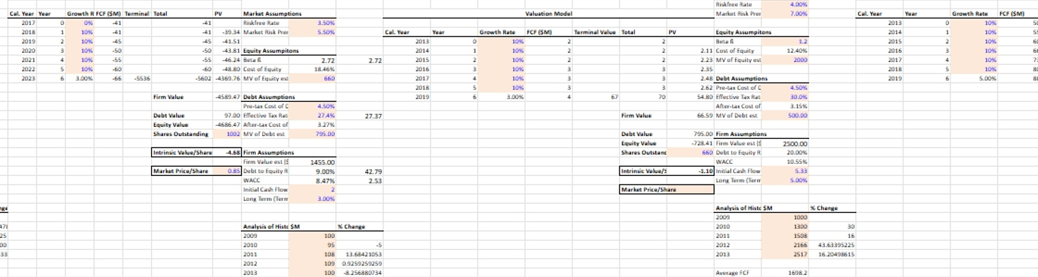The width and height of the screenshot is (1038, 277).
Task: Select the Beta value 1.2
Action: pos(785,41)
